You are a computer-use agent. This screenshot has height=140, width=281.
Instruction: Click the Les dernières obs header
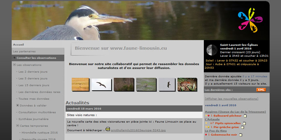pos(219,90)
